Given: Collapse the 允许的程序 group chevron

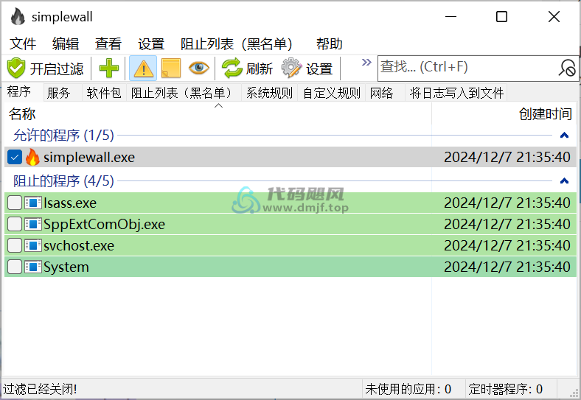Looking at the screenshot, I should click(x=564, y=136).
